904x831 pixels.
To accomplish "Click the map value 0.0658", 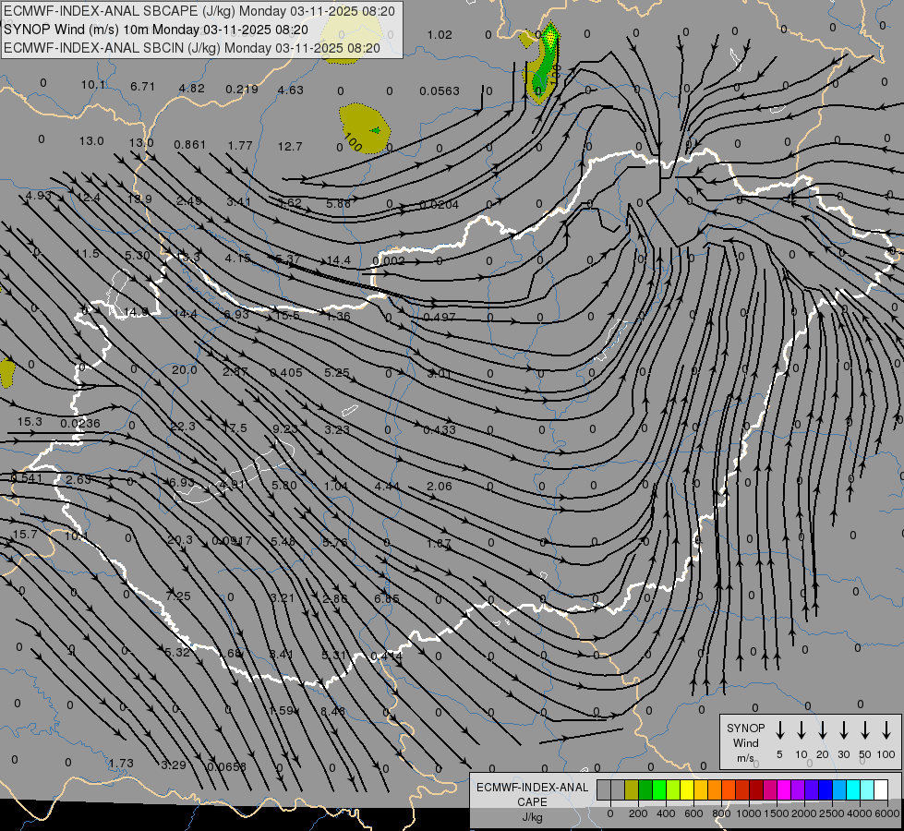I will click(226, 767).
